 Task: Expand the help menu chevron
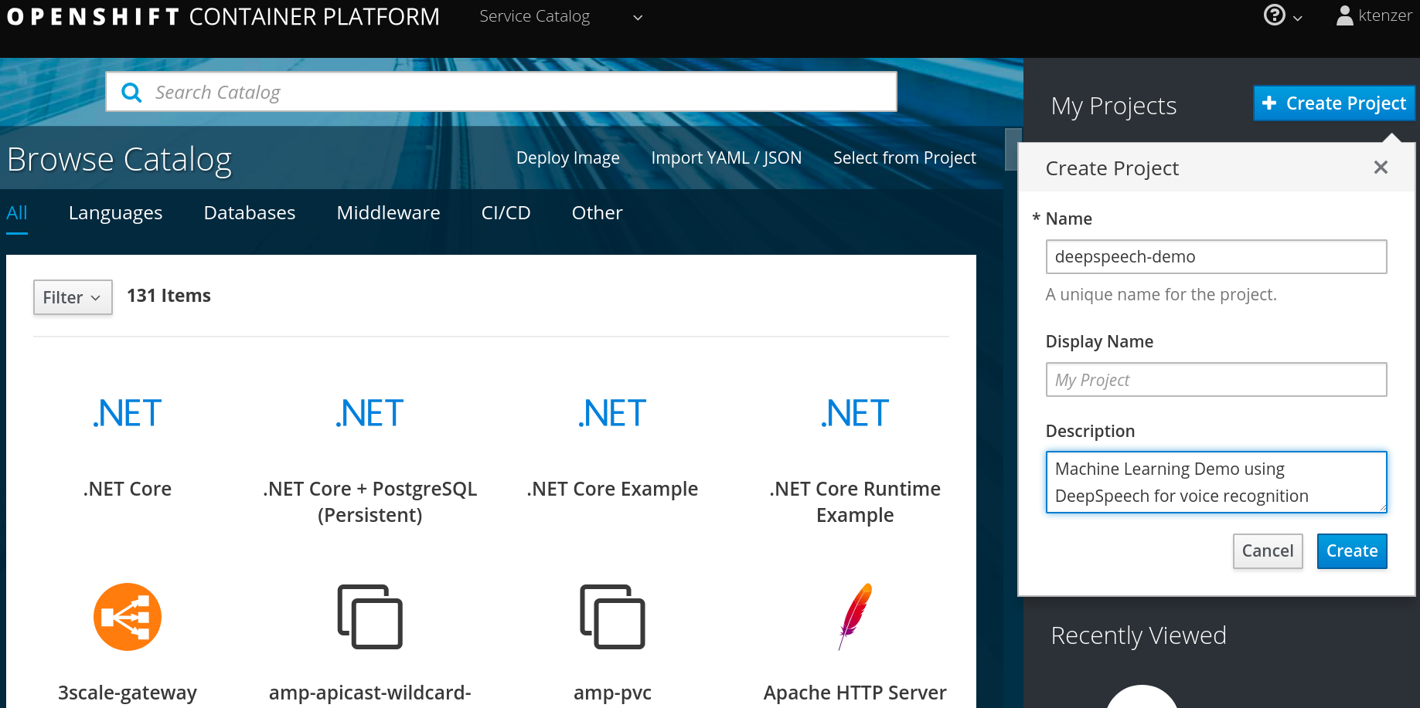point(1298,18)
